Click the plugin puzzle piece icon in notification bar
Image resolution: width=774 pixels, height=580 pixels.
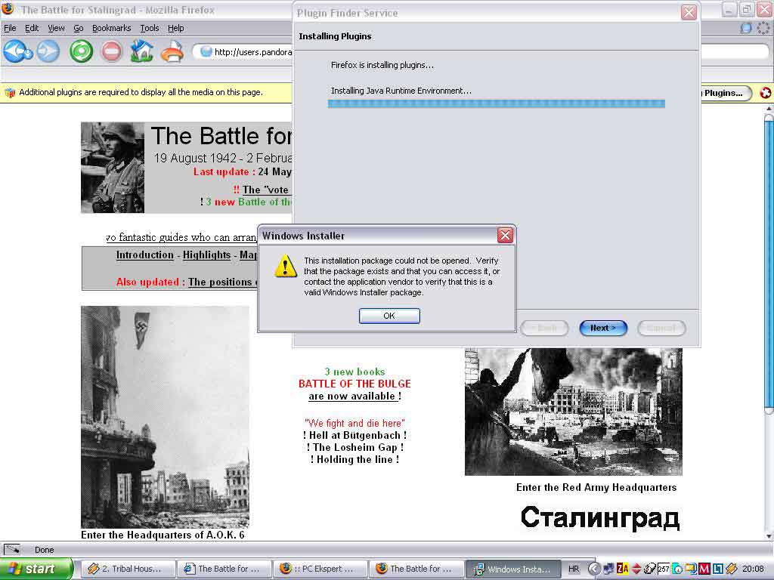click(x=10, y=93)
